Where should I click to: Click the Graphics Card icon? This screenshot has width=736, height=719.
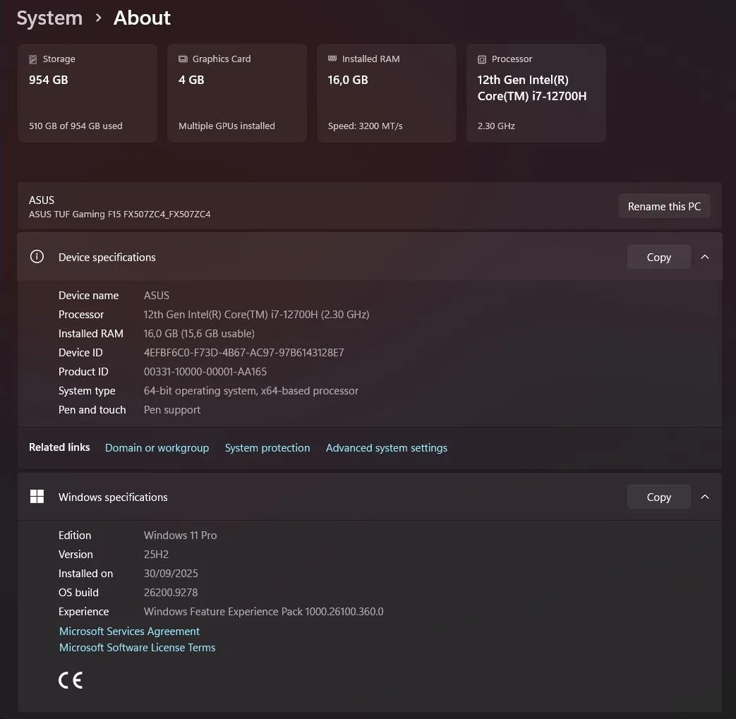click(x=183, y=59)
